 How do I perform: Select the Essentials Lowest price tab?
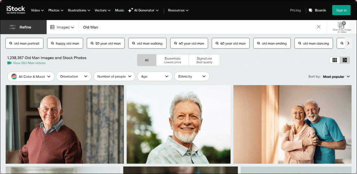click(x=173, y=60)
